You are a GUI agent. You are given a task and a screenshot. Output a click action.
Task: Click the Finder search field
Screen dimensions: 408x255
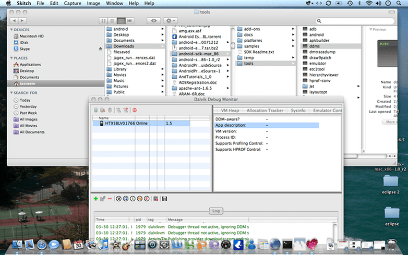(x=355, y=21)
